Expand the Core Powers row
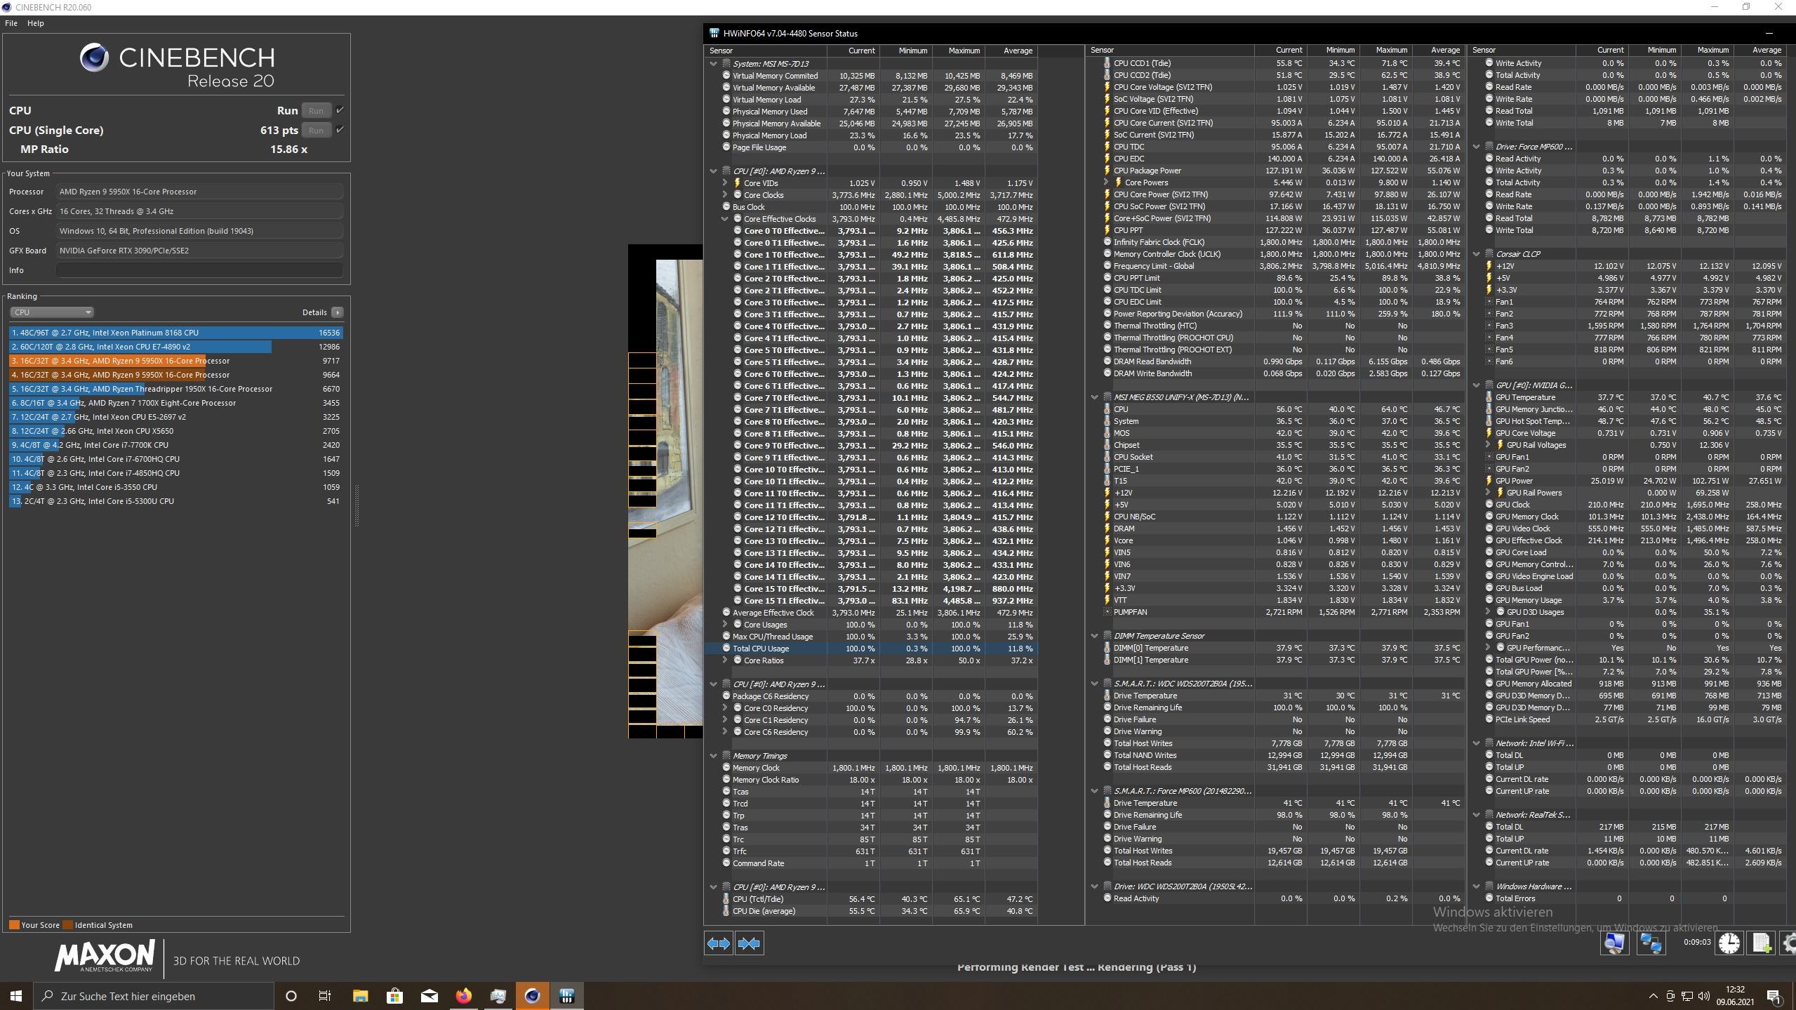 1106,182
